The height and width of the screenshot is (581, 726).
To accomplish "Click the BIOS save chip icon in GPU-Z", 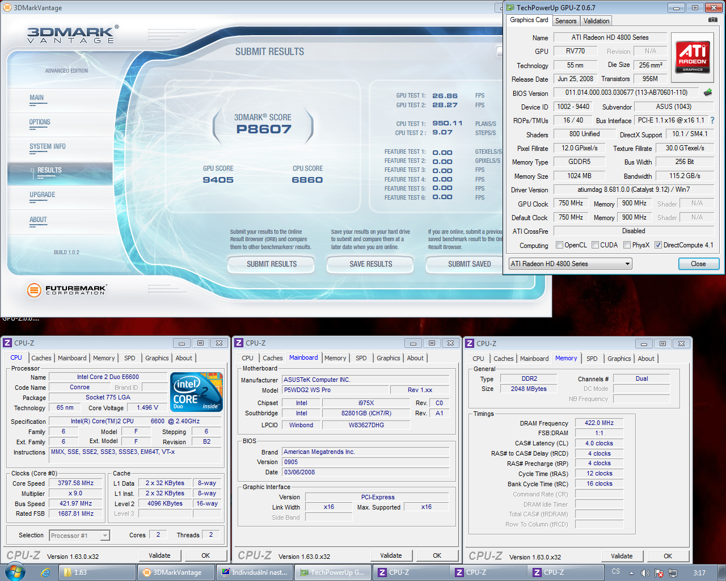I will 708,92.
